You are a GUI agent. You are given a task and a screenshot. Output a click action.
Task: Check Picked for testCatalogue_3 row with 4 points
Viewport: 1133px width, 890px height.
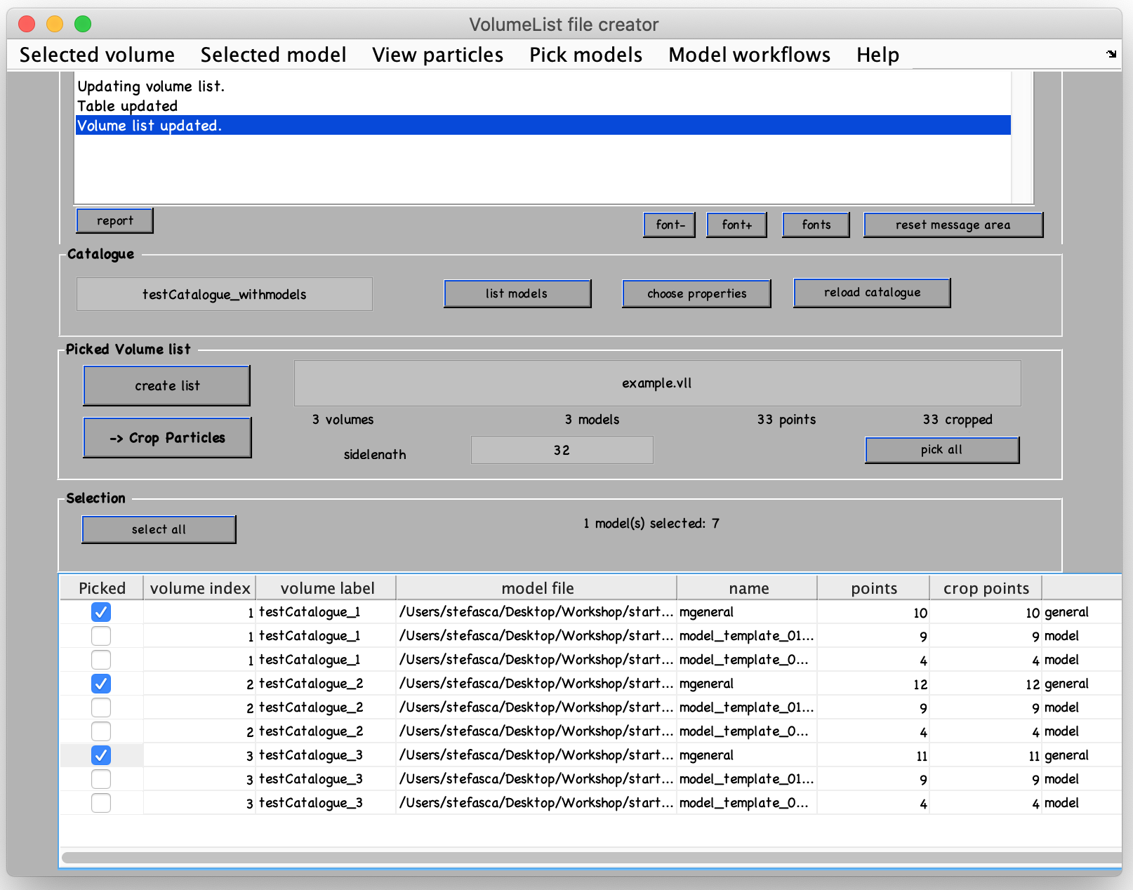point(101,803)
